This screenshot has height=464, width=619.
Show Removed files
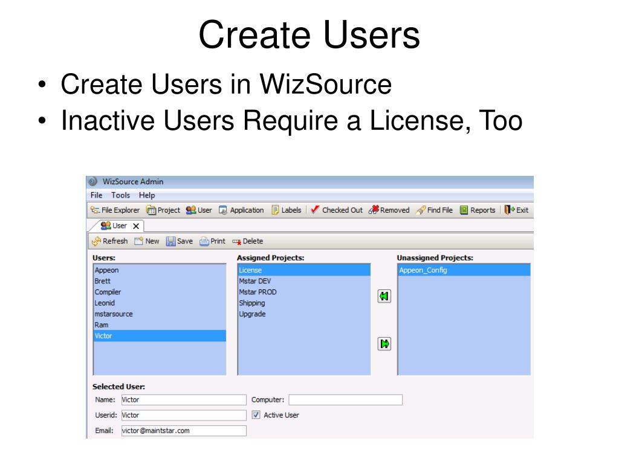point(389,210)
